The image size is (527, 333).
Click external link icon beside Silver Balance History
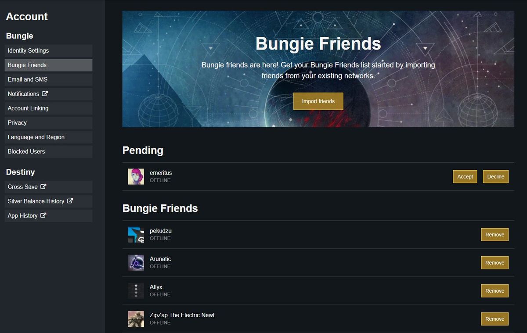(70, 201)
